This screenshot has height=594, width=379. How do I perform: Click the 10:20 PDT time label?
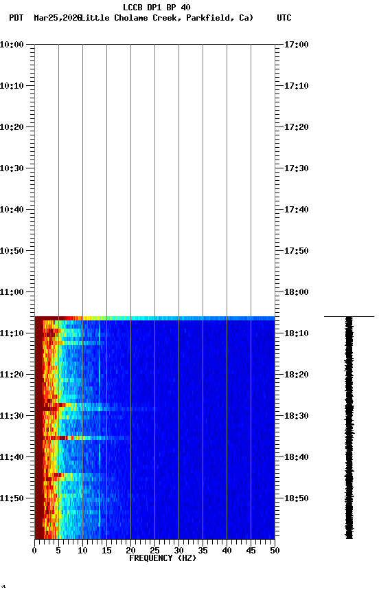(x=12, y=127)
